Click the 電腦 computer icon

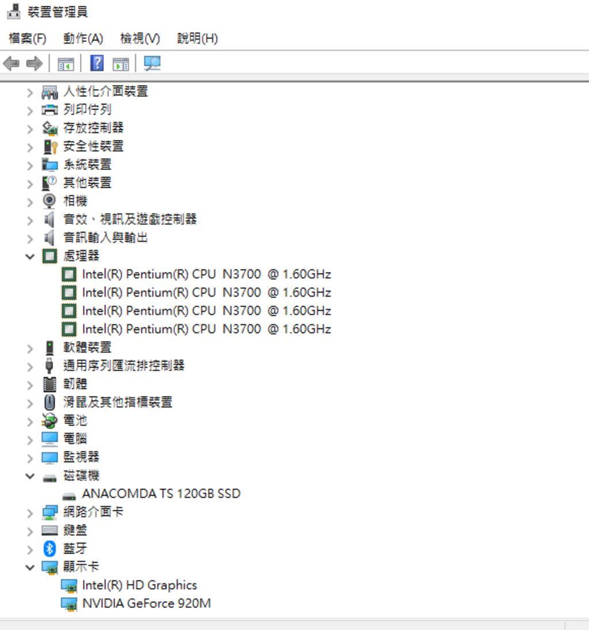click(x=50, y=439)
